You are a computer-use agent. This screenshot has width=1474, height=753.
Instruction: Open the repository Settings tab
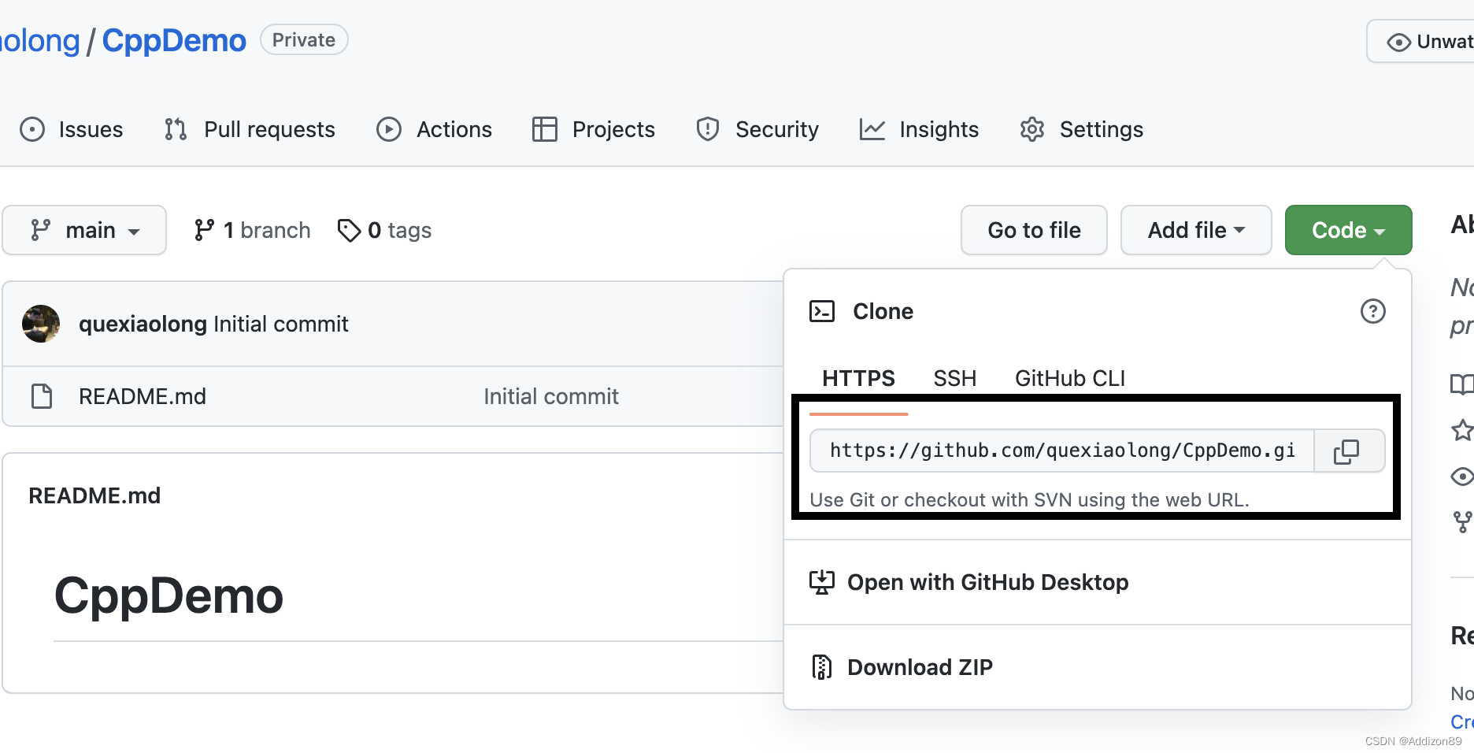coord(1081,129)
